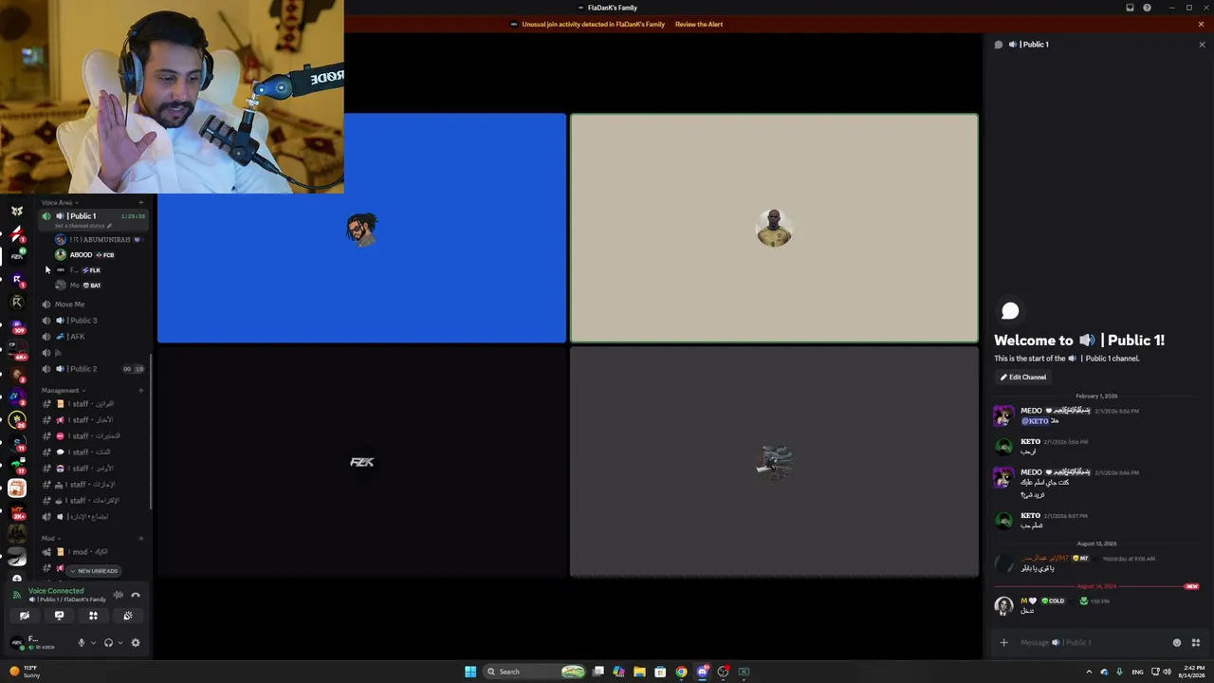Screen dimensions: 1214x683
Task: Create channel in Voice Area category
Action: (x=141, y=202)
